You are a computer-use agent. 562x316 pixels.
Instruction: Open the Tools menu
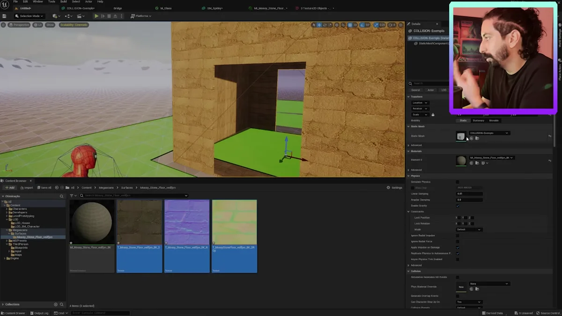pos(52,2)
